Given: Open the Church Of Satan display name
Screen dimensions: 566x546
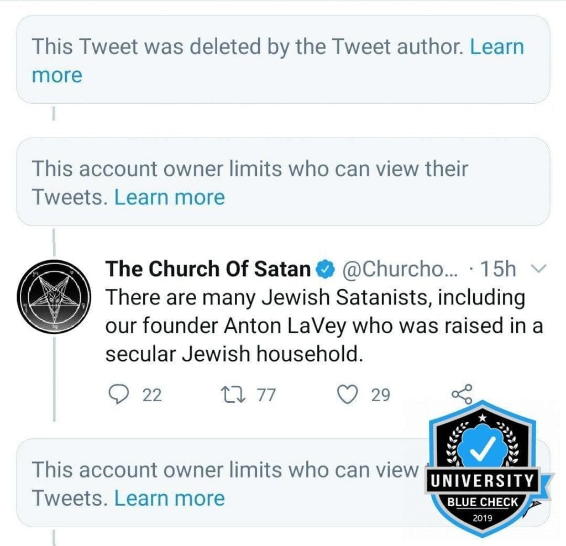Looking at the screenshot, I should pyautogui.click(x=208, y=269).
